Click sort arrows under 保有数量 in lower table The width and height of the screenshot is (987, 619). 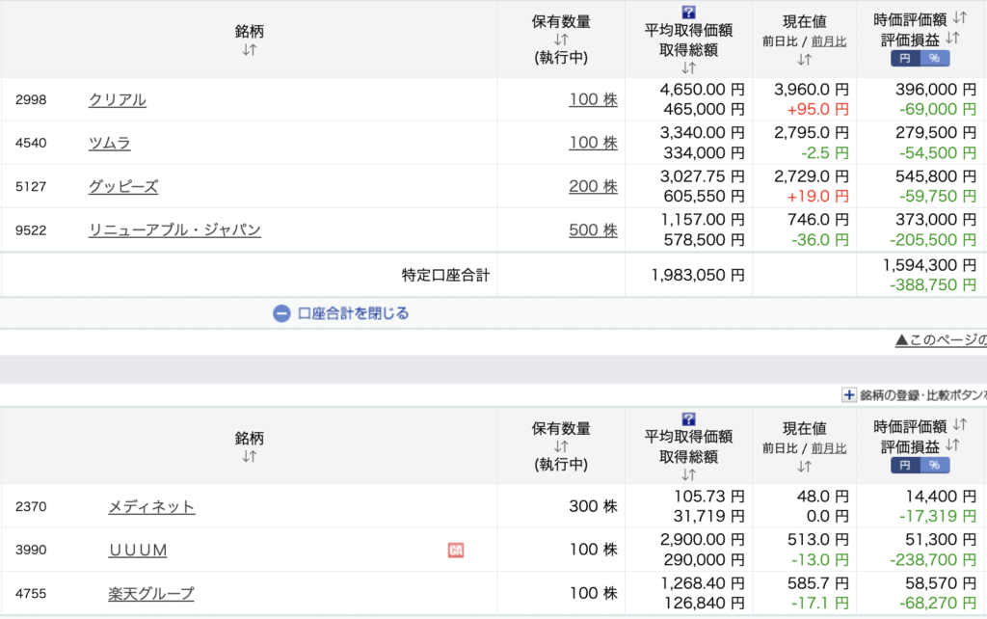561,445
